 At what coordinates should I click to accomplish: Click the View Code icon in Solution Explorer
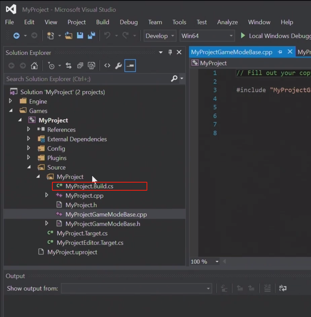click(107, 66)
